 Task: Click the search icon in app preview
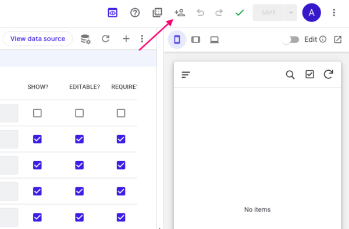pyautogui.click(x=290, y=75)
